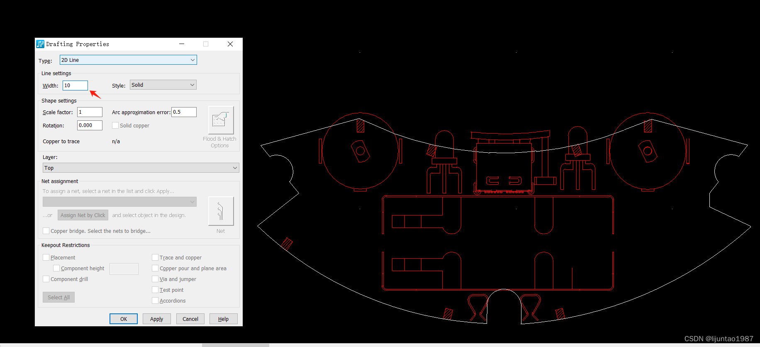The image size is (760, 347).
Task: Open the net assignment dropdown list
Action: point(119,202)
